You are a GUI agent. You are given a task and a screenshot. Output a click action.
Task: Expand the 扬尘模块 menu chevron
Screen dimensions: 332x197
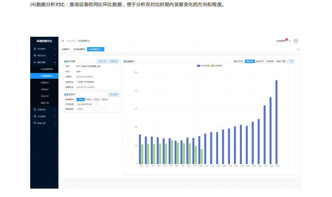(55, 49)
